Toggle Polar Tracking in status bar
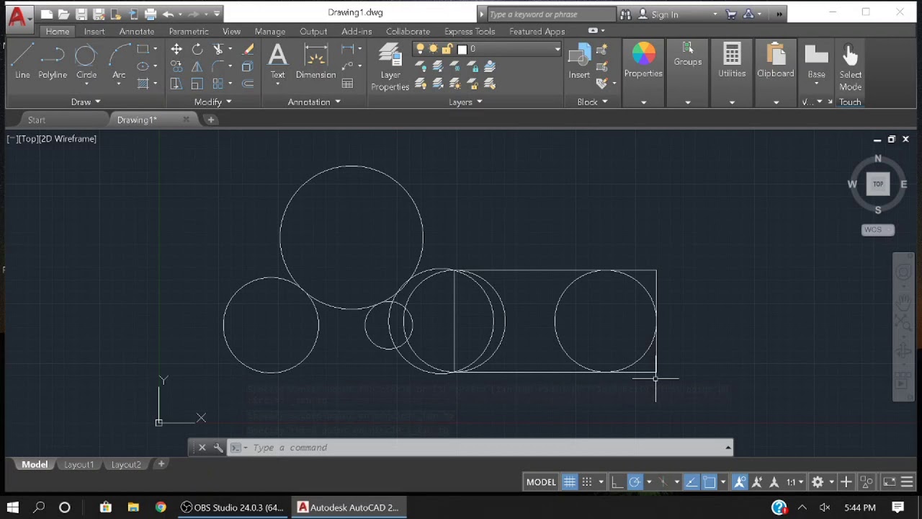This screenshot has height=519, width=922. pyautogui.click(x=635, y=482)
